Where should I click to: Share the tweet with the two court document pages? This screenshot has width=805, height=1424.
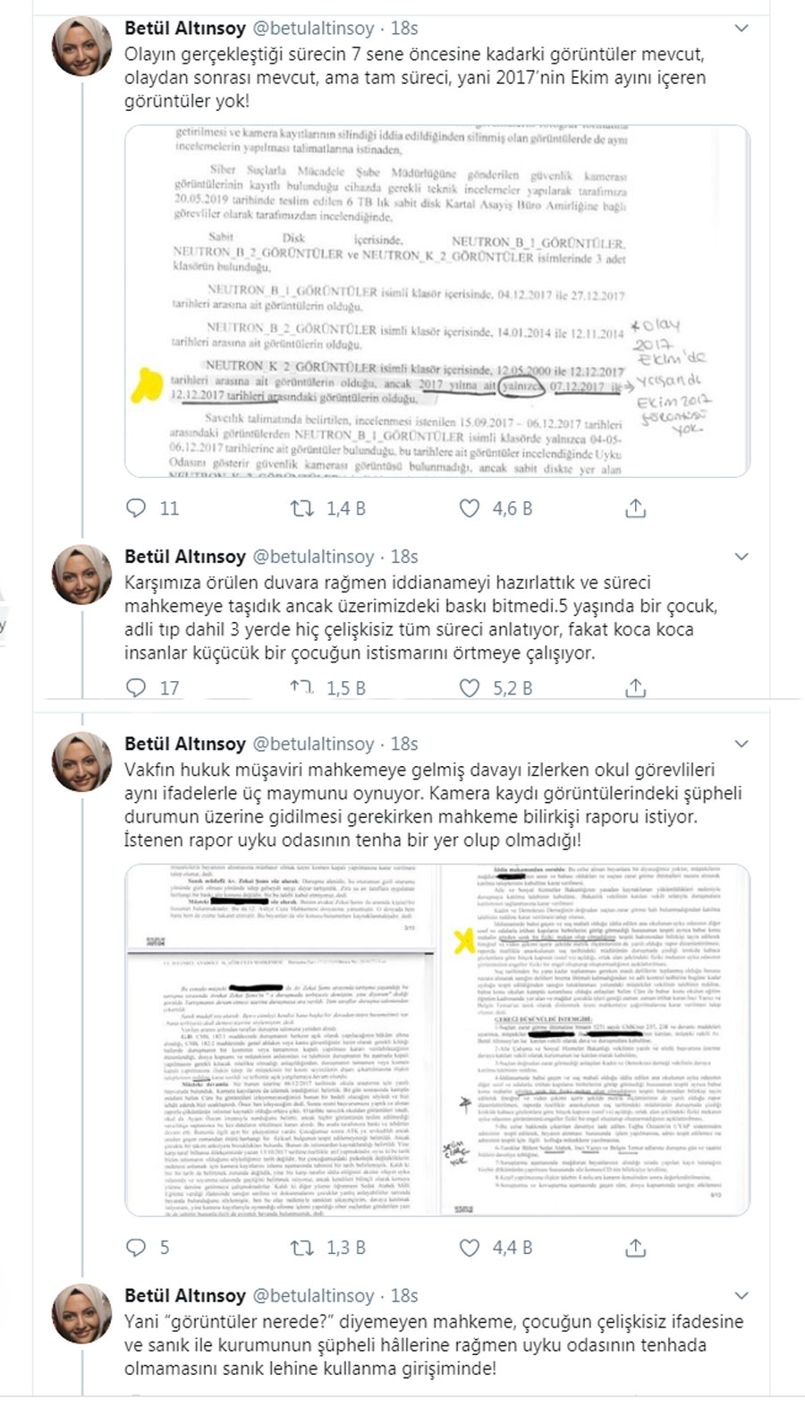click(x=635, y=1247)
